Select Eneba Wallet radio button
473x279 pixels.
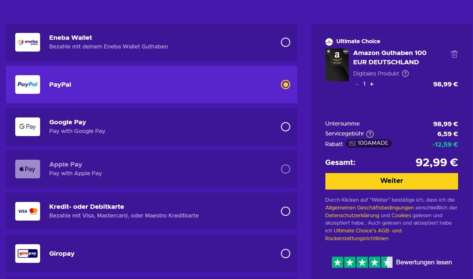285,42
